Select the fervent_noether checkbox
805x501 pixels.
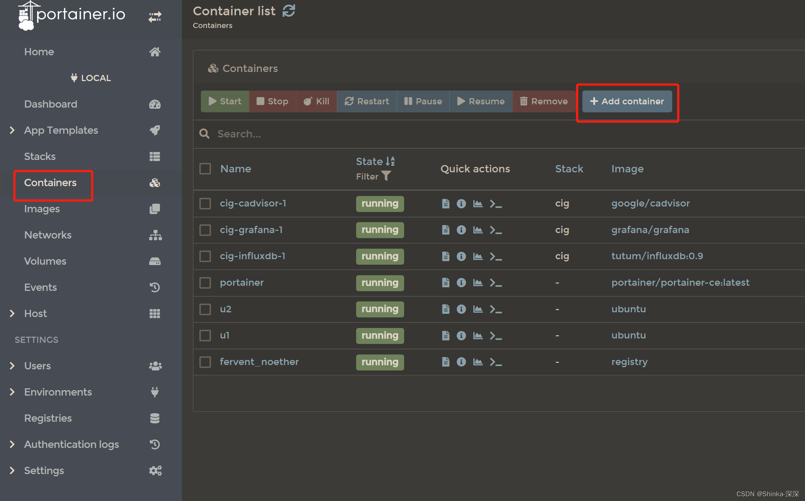point(205,362)
